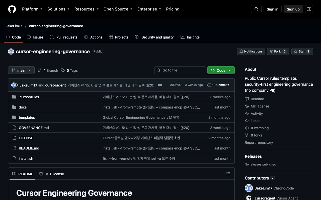Expand the Resources menu
Viewport: 321px width, 200px height.
[86, 9]
